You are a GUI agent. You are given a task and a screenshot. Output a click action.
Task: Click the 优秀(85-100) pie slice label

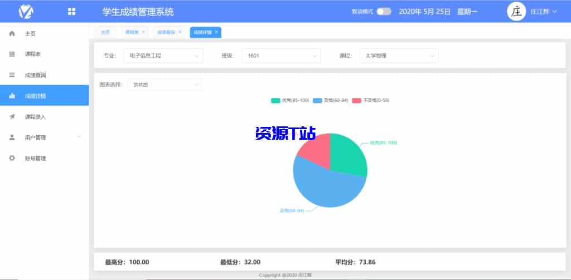pyautogui.click(x=384, y=143)
